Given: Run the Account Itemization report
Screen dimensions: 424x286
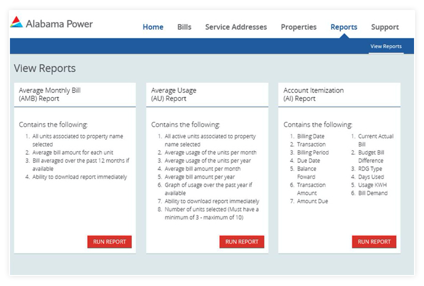Looking at the screenshot, I should 374,242.
